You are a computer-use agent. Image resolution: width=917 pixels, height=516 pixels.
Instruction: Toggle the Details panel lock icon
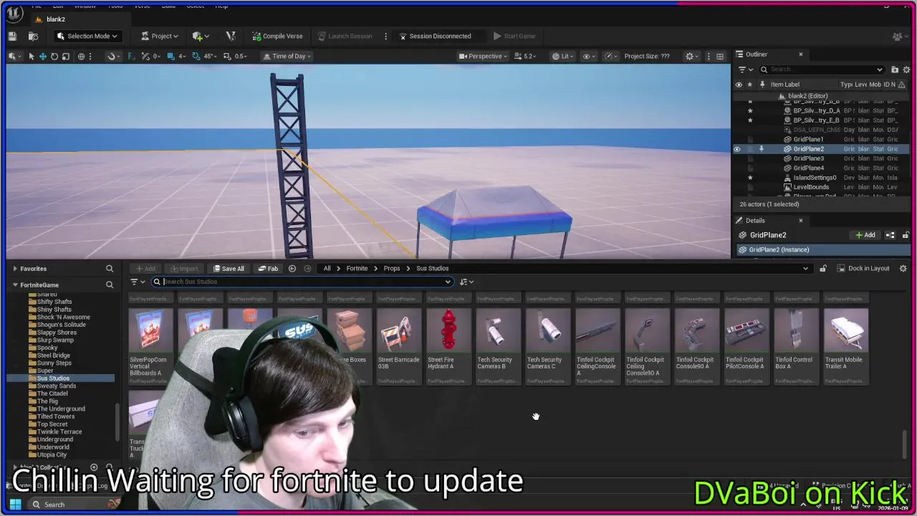pos(906,235)
